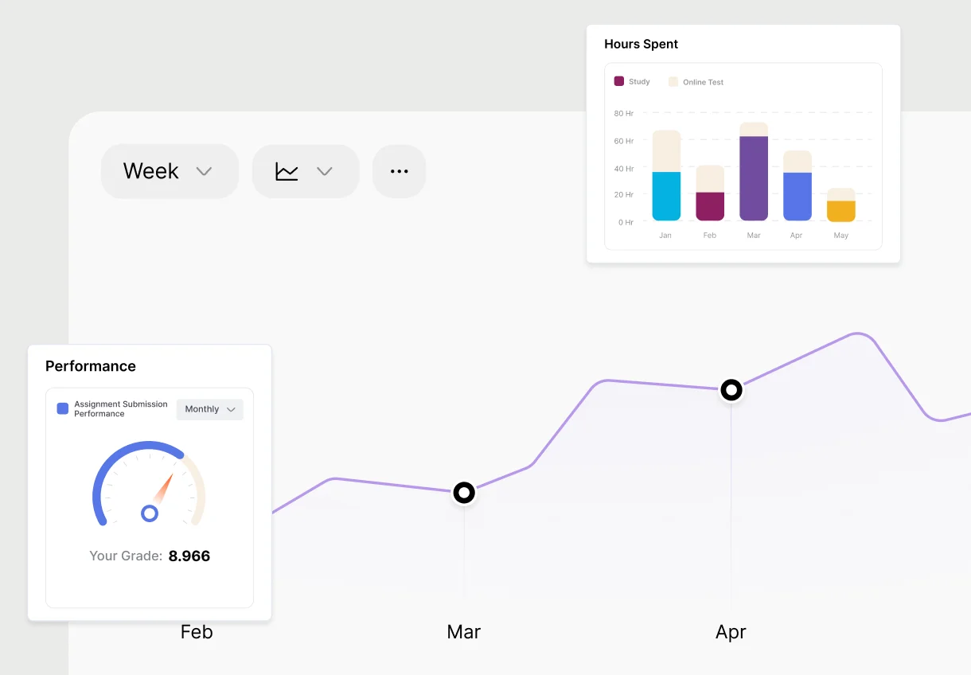Open the three-dot more options menu

[x=400, y=171]
